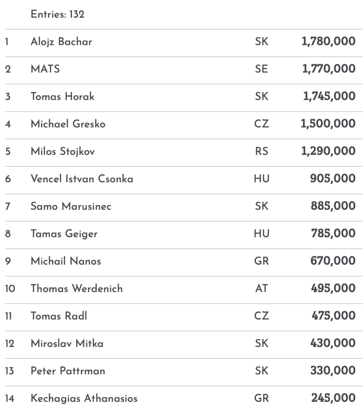Screen dimensions: 363x413
Task: Click the 1,500,000 chip count
Action: click(x=328, y=124)
